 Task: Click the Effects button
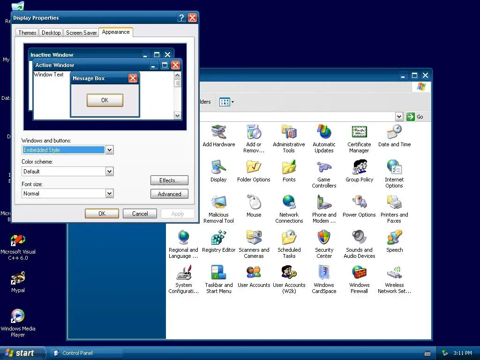click(169, 180)
